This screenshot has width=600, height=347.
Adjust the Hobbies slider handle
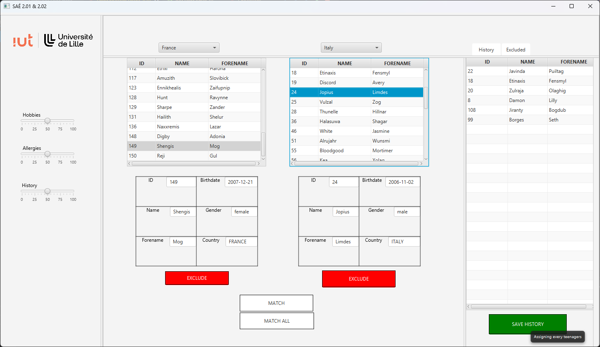pos(47,120)
